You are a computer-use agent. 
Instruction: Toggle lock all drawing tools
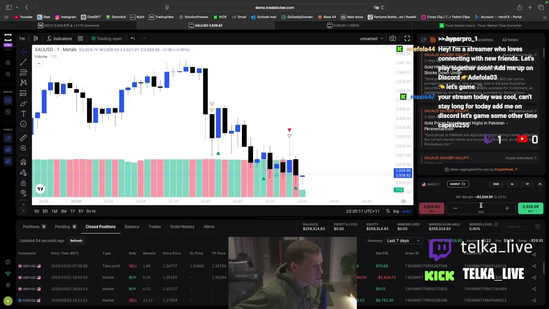[23, 183]
